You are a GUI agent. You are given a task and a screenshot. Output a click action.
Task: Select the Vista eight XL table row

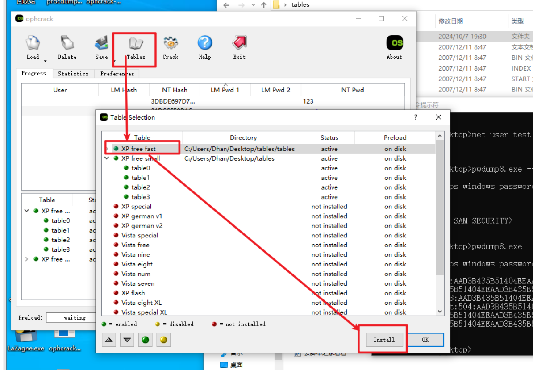tap(269, 303)
